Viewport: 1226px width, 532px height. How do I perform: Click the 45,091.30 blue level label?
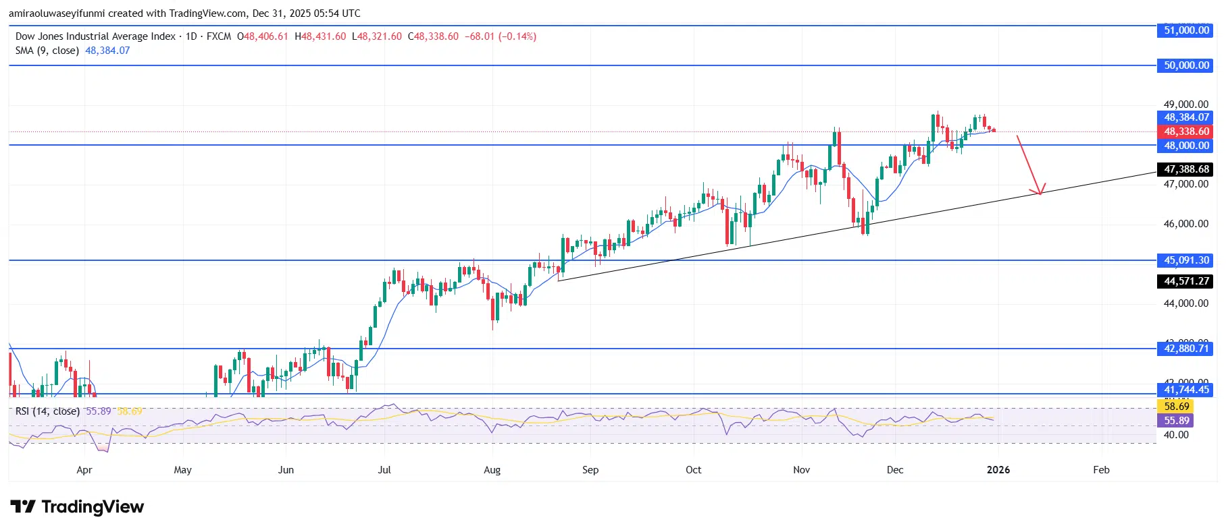click(x=1186, y=260)
